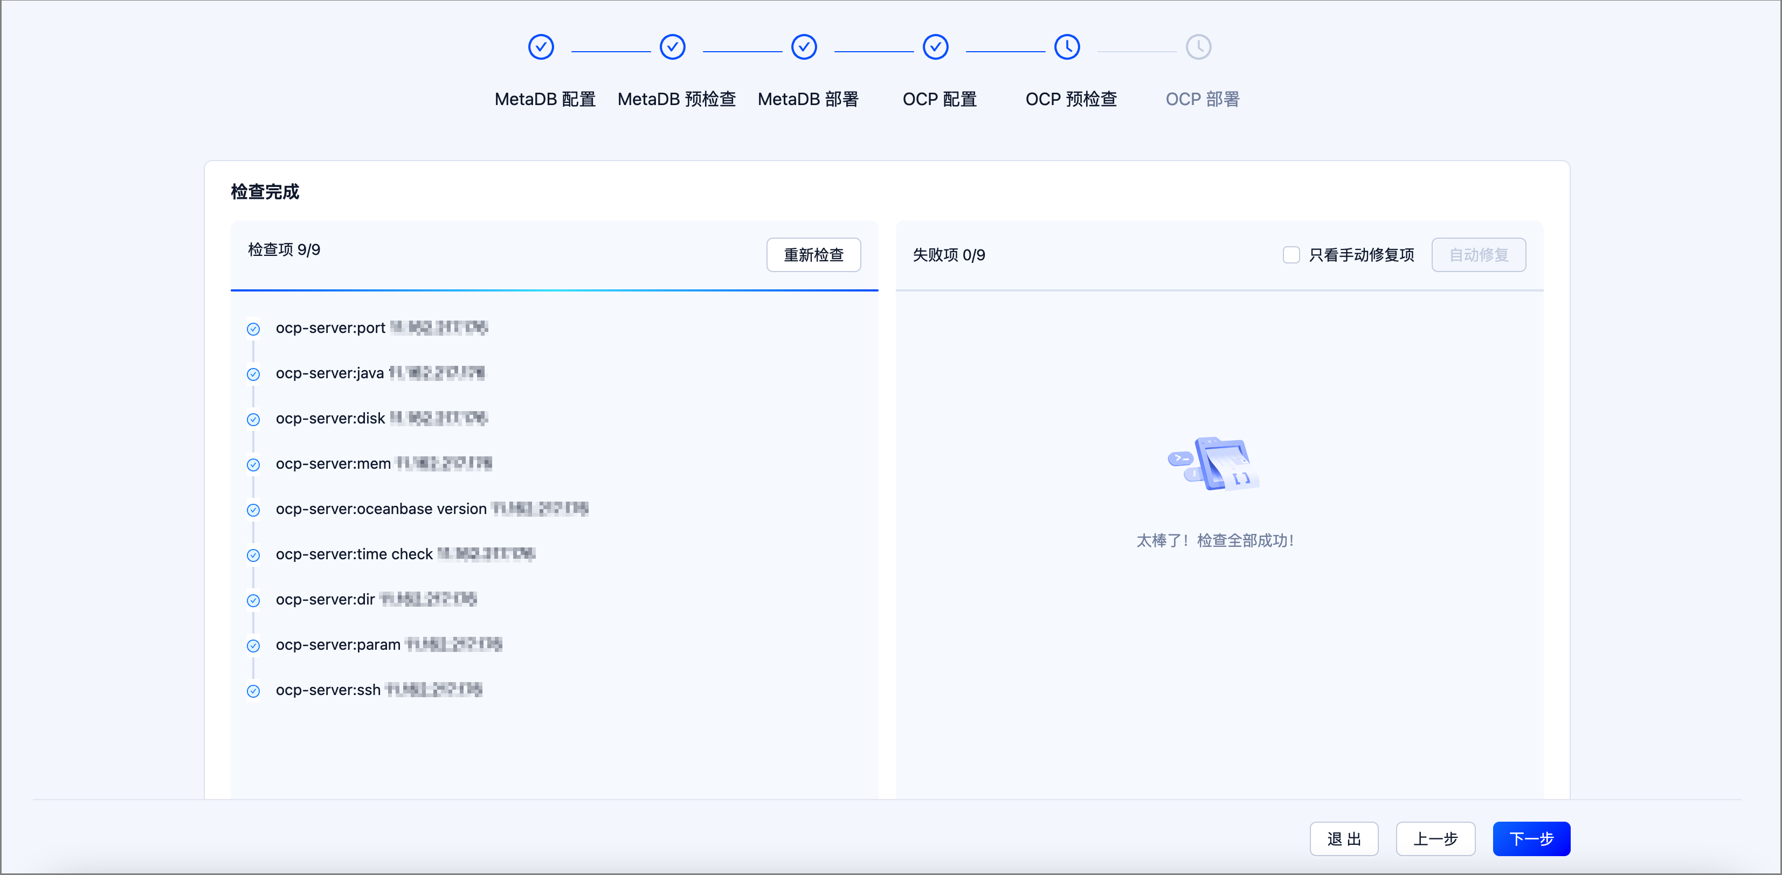
Task: Click the 失败项 0/9 counter text
Action: click(x=949, y=255)
